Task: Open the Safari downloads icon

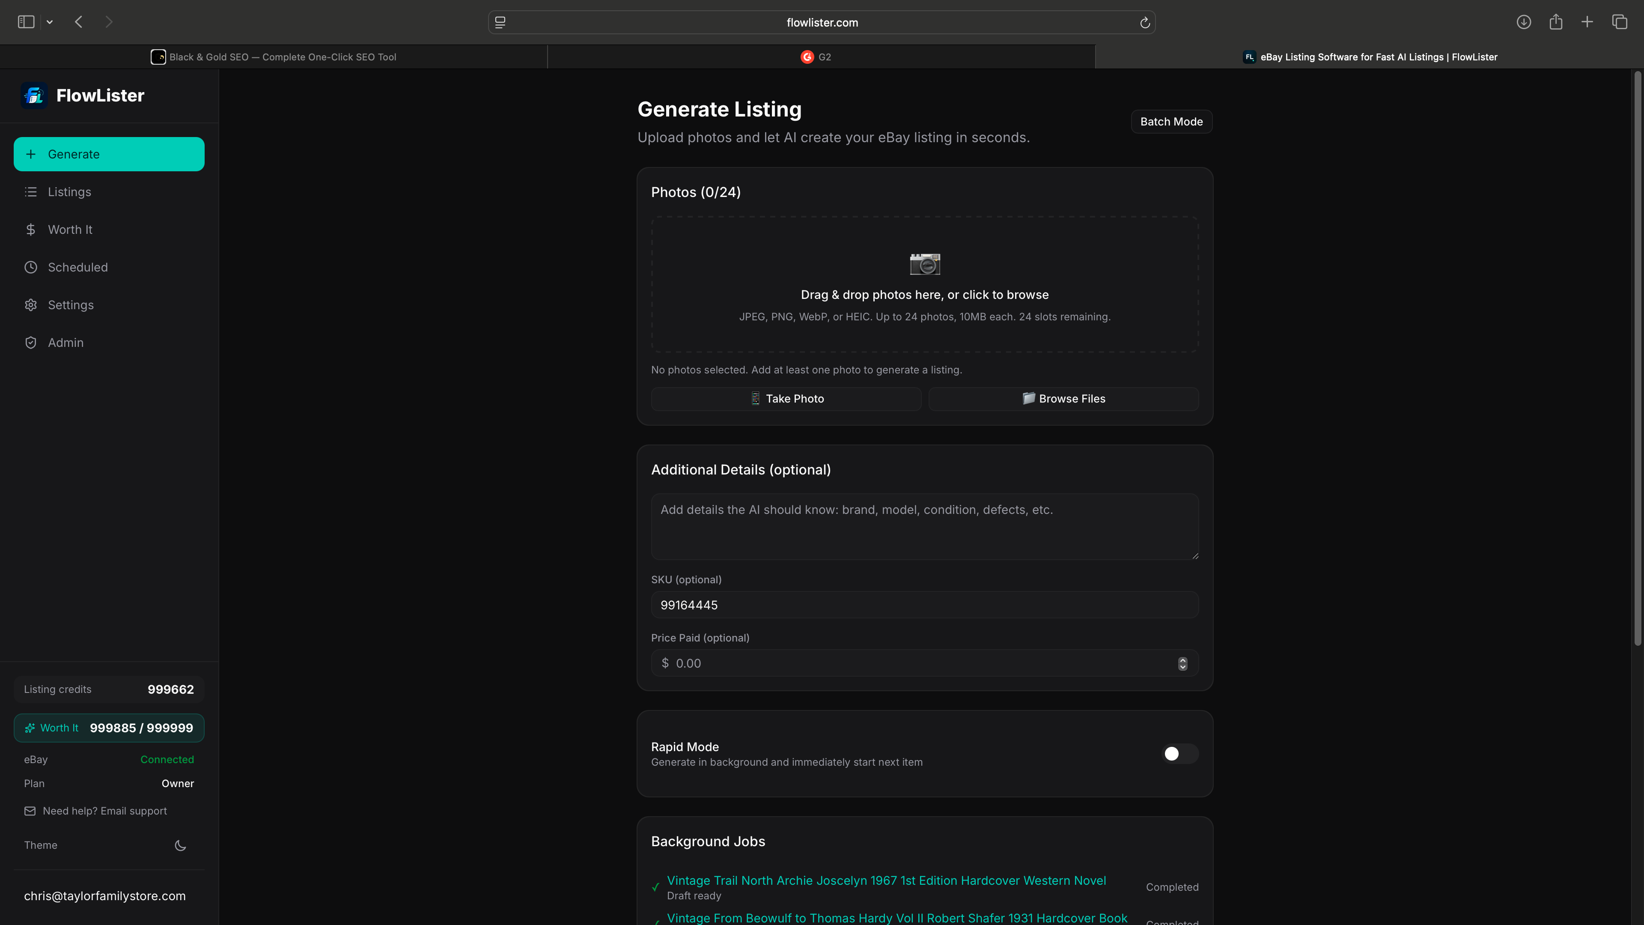Action: [x=1523, y=22]
